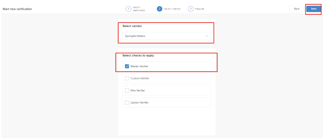Click the Back button
Viewport: 323px width, 138px height.
pyautogui.click(x=297, y=9)
